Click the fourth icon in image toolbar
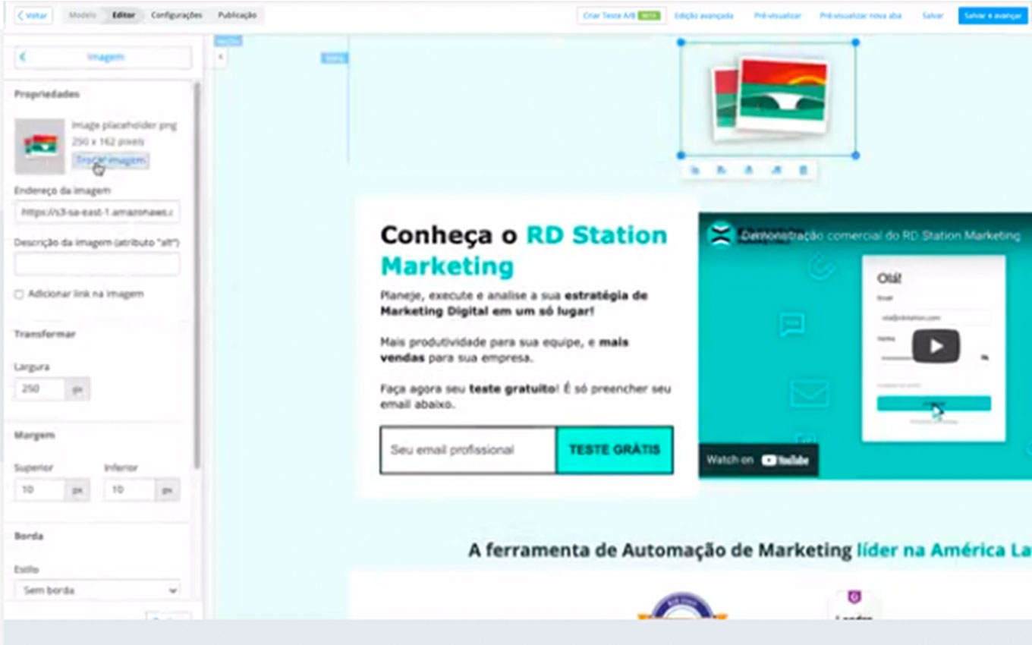Image resolution: width=1032 pixels, height=645 pixels. (x=776, y=171)
